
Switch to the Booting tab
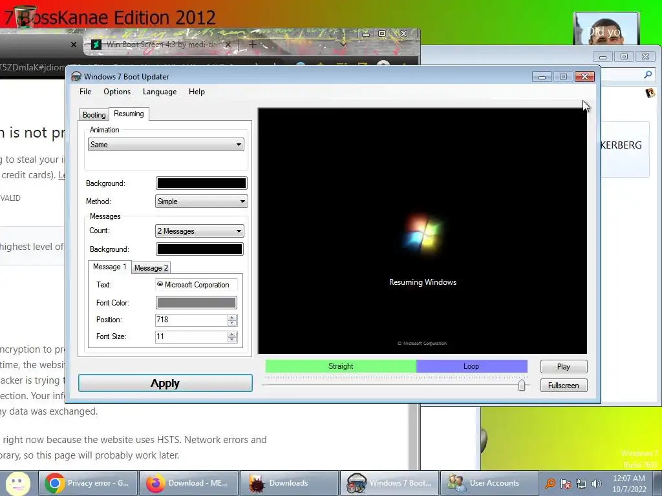94,115
